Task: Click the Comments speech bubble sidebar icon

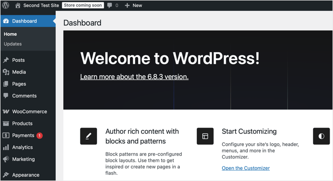Action: pos(6,96)
